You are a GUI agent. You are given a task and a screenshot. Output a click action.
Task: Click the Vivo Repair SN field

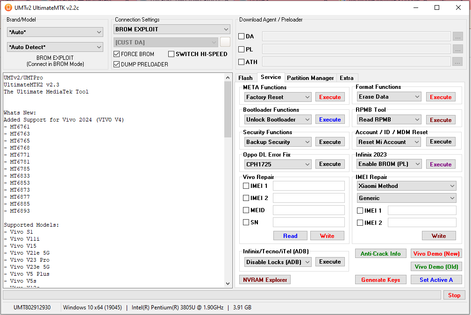(x=308, y=222)
